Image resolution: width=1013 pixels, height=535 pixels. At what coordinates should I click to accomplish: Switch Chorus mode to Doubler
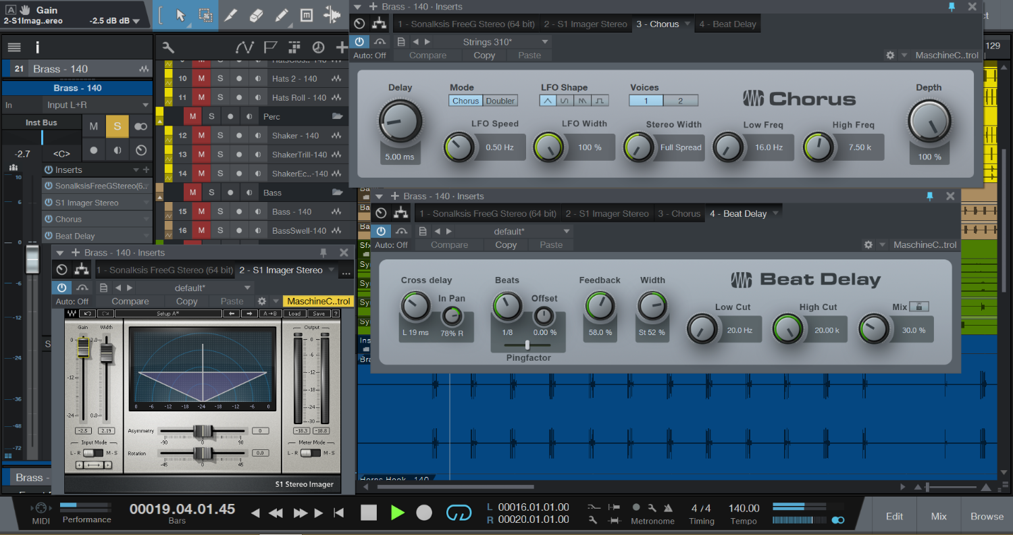500,101
